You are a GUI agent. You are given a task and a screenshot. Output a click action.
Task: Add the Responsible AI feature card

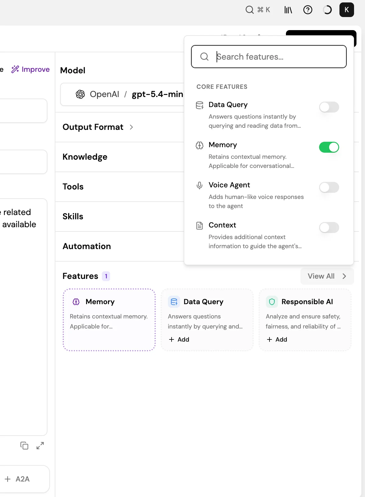(x=277, y=339)
